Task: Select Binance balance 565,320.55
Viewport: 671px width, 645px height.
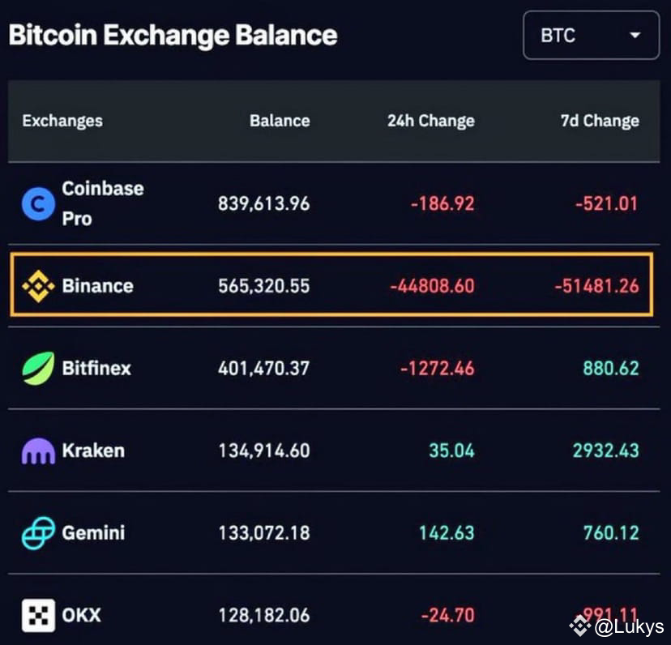Action: click(264, 286)
